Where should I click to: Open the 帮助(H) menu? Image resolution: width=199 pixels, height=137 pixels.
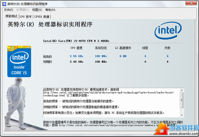[50, 10]
